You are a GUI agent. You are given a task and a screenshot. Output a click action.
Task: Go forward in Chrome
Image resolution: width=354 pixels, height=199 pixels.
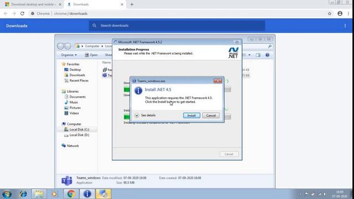[x=14, y=13]
